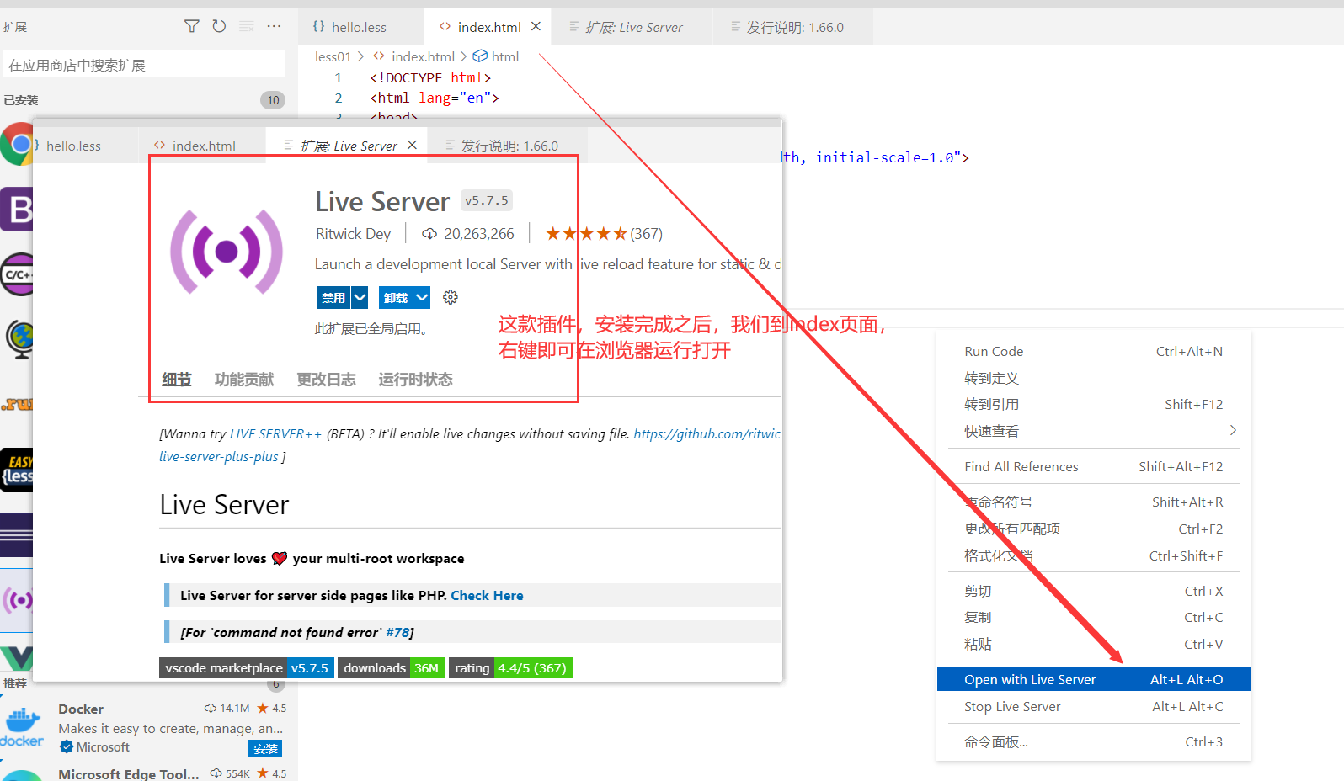Select the Live Server icon in installed list
The height and width of the screenshot is (781, 1344).
pos(17,600)
